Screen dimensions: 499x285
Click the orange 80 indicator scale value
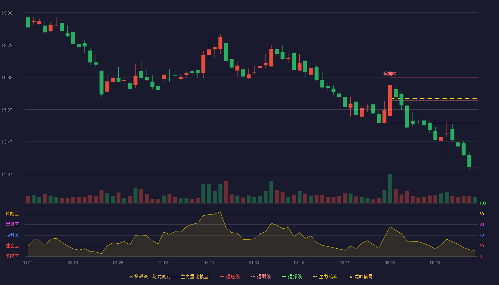(x=482, y=214)
